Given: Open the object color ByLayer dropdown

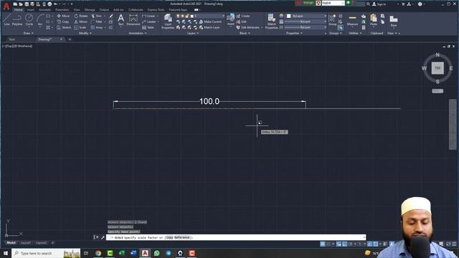Looking at the screenshot, I should (x=306, y=16).
